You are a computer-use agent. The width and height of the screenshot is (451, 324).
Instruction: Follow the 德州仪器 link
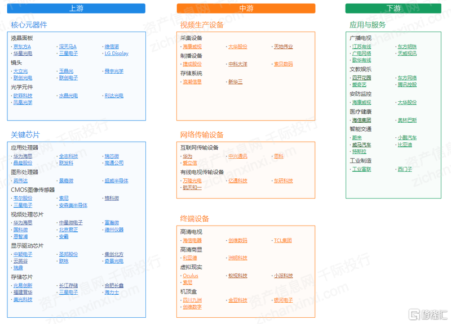(114, 229)
